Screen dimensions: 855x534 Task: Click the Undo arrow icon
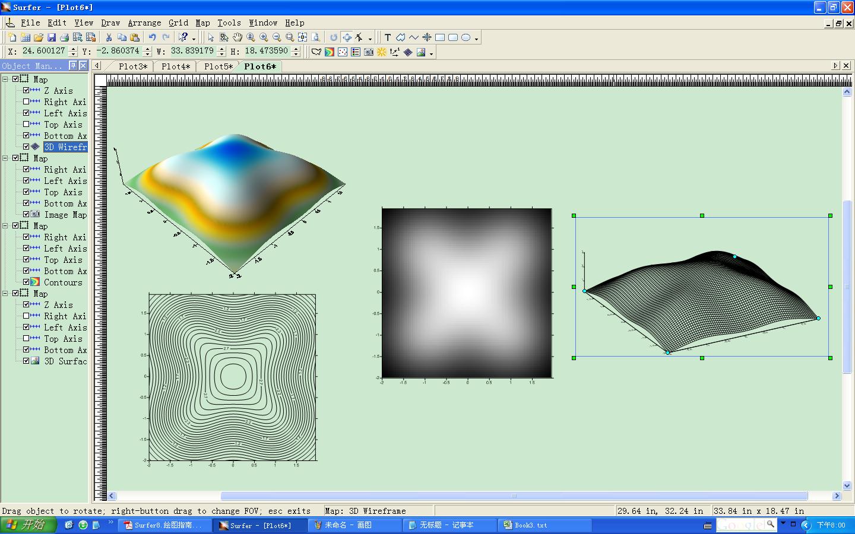(153, 37)
